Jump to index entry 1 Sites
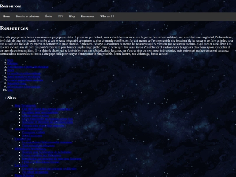The height and width of the screenshot is (177, 236). (10, 60)
